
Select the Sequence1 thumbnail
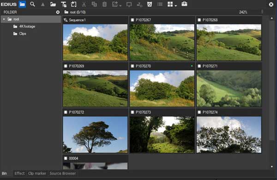coord(95,42)
